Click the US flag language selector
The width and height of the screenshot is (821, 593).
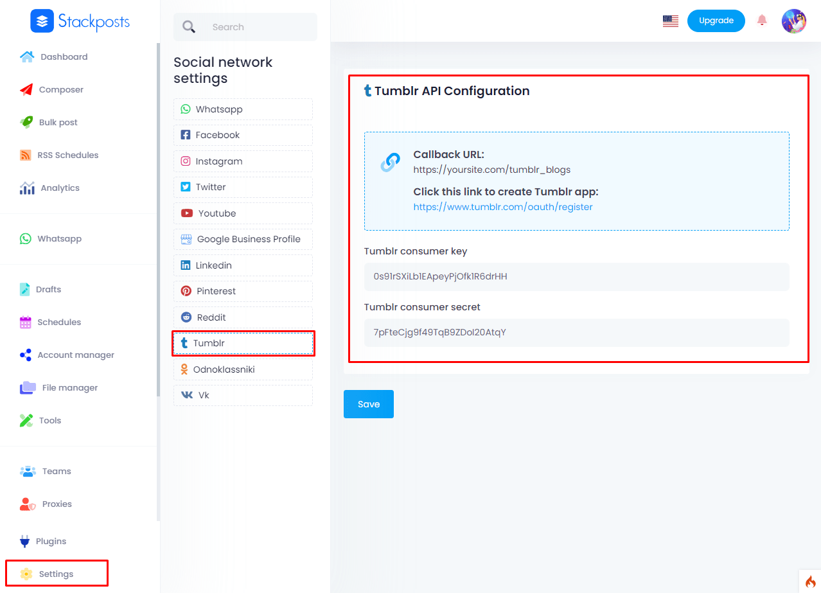tap(670, 21)
